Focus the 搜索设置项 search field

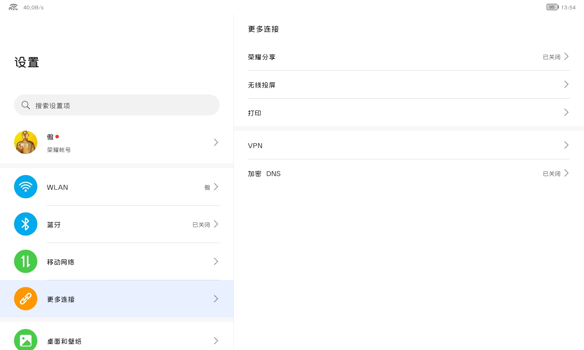point(117,105)
